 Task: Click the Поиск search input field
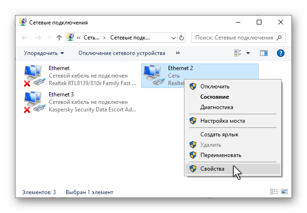234,38
